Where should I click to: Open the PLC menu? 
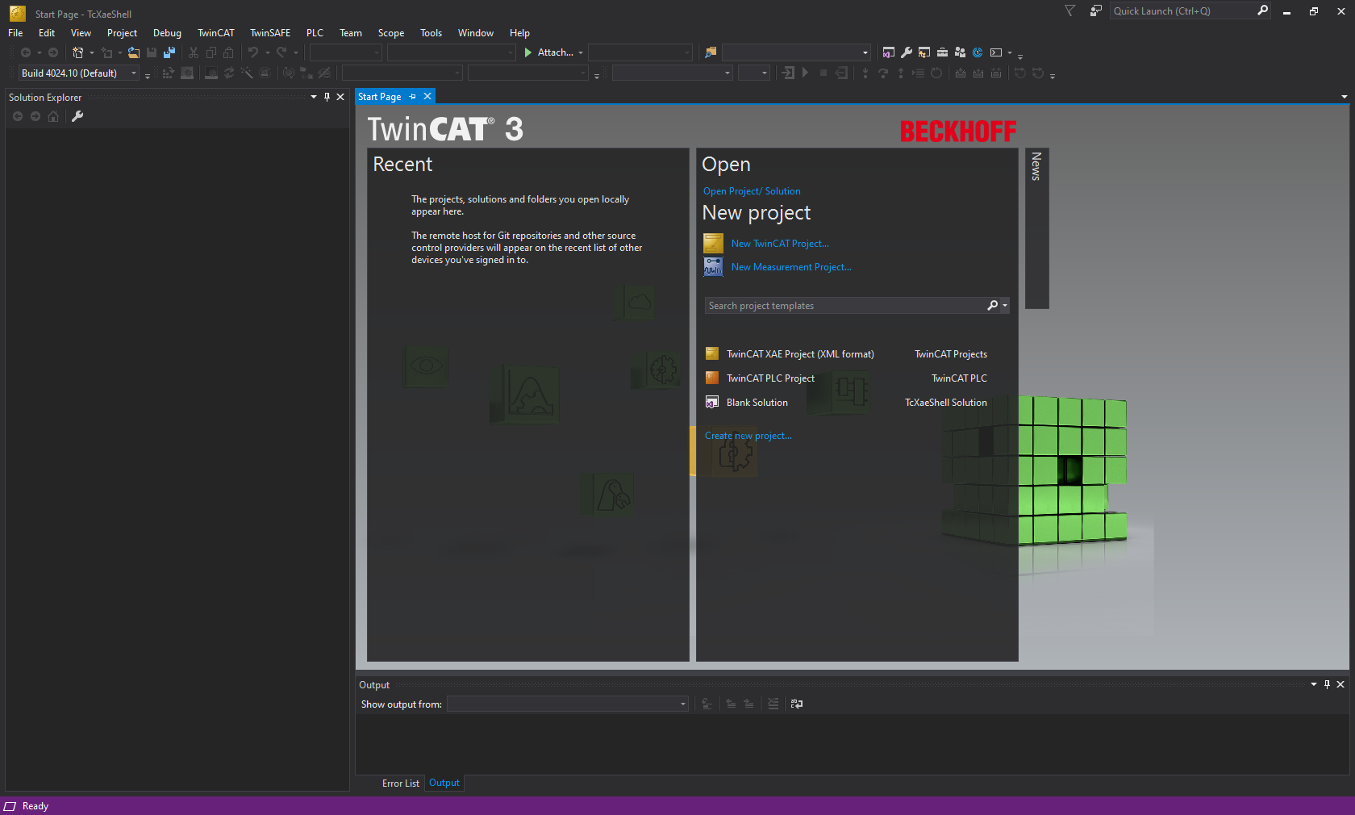[x=315, y=33]
